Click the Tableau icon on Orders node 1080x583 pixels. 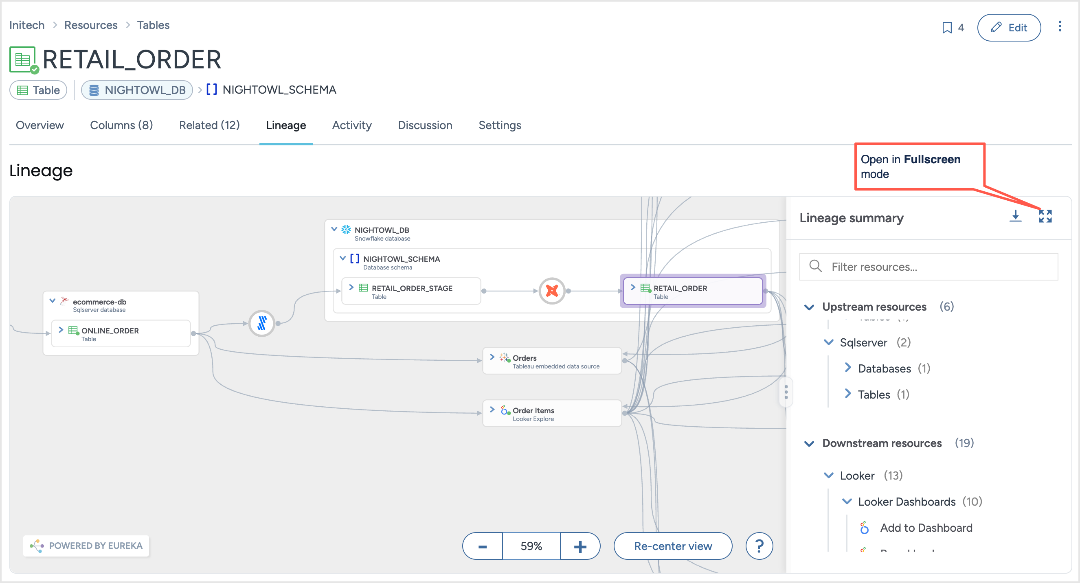tap(504, 357)
